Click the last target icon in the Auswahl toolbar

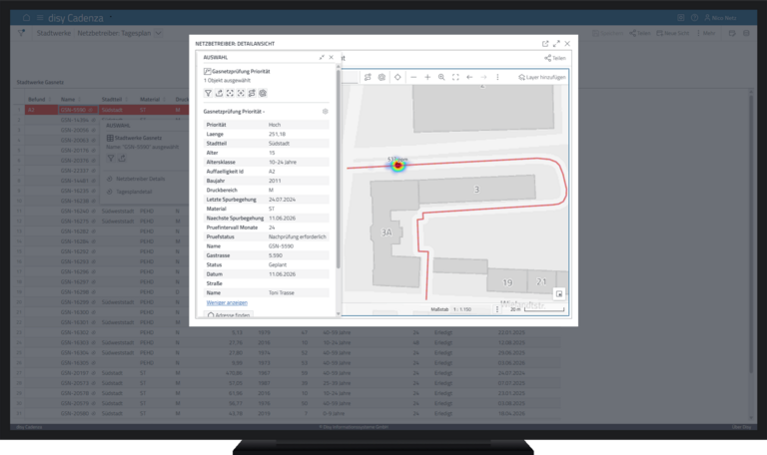[263, 93]
